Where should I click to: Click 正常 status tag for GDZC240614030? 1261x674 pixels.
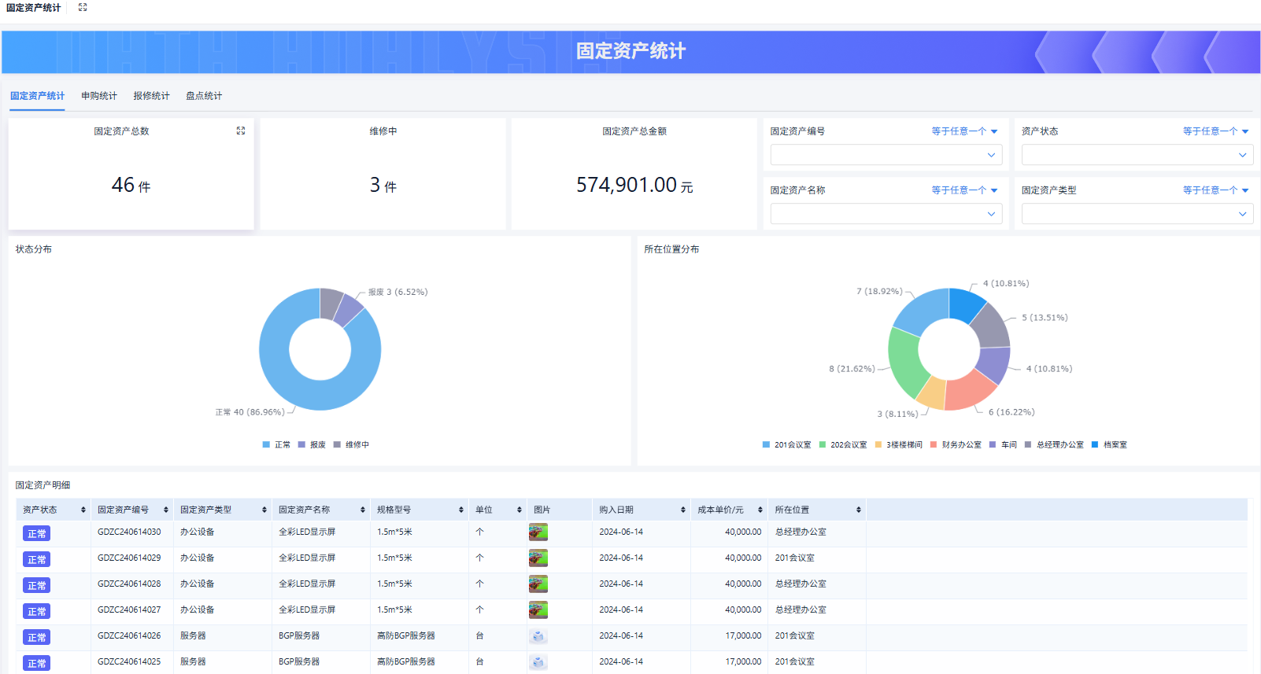pyautogui.click(x=36, y=534)
